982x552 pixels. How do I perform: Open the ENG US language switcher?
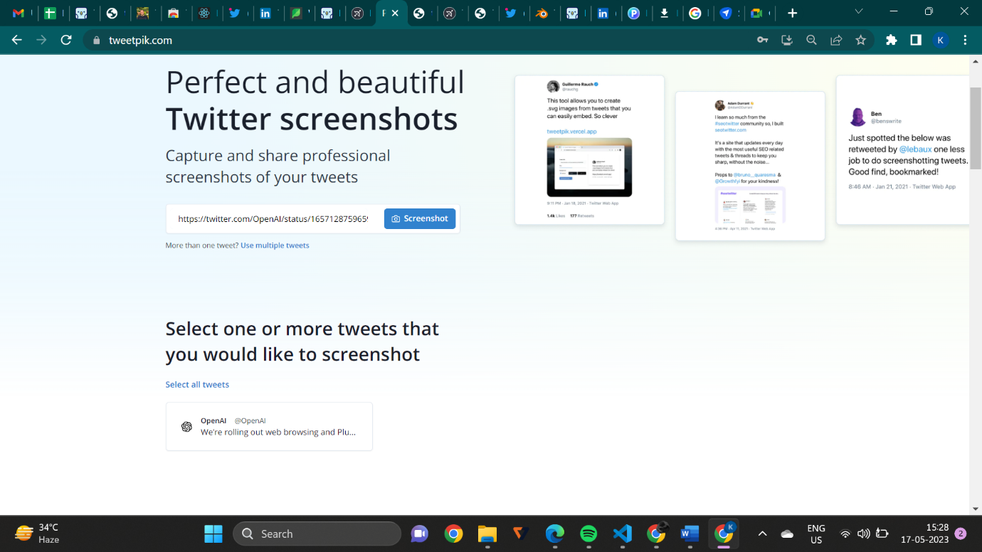point(816,534)
